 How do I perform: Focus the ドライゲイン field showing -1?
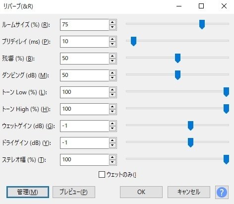[84, 143]
